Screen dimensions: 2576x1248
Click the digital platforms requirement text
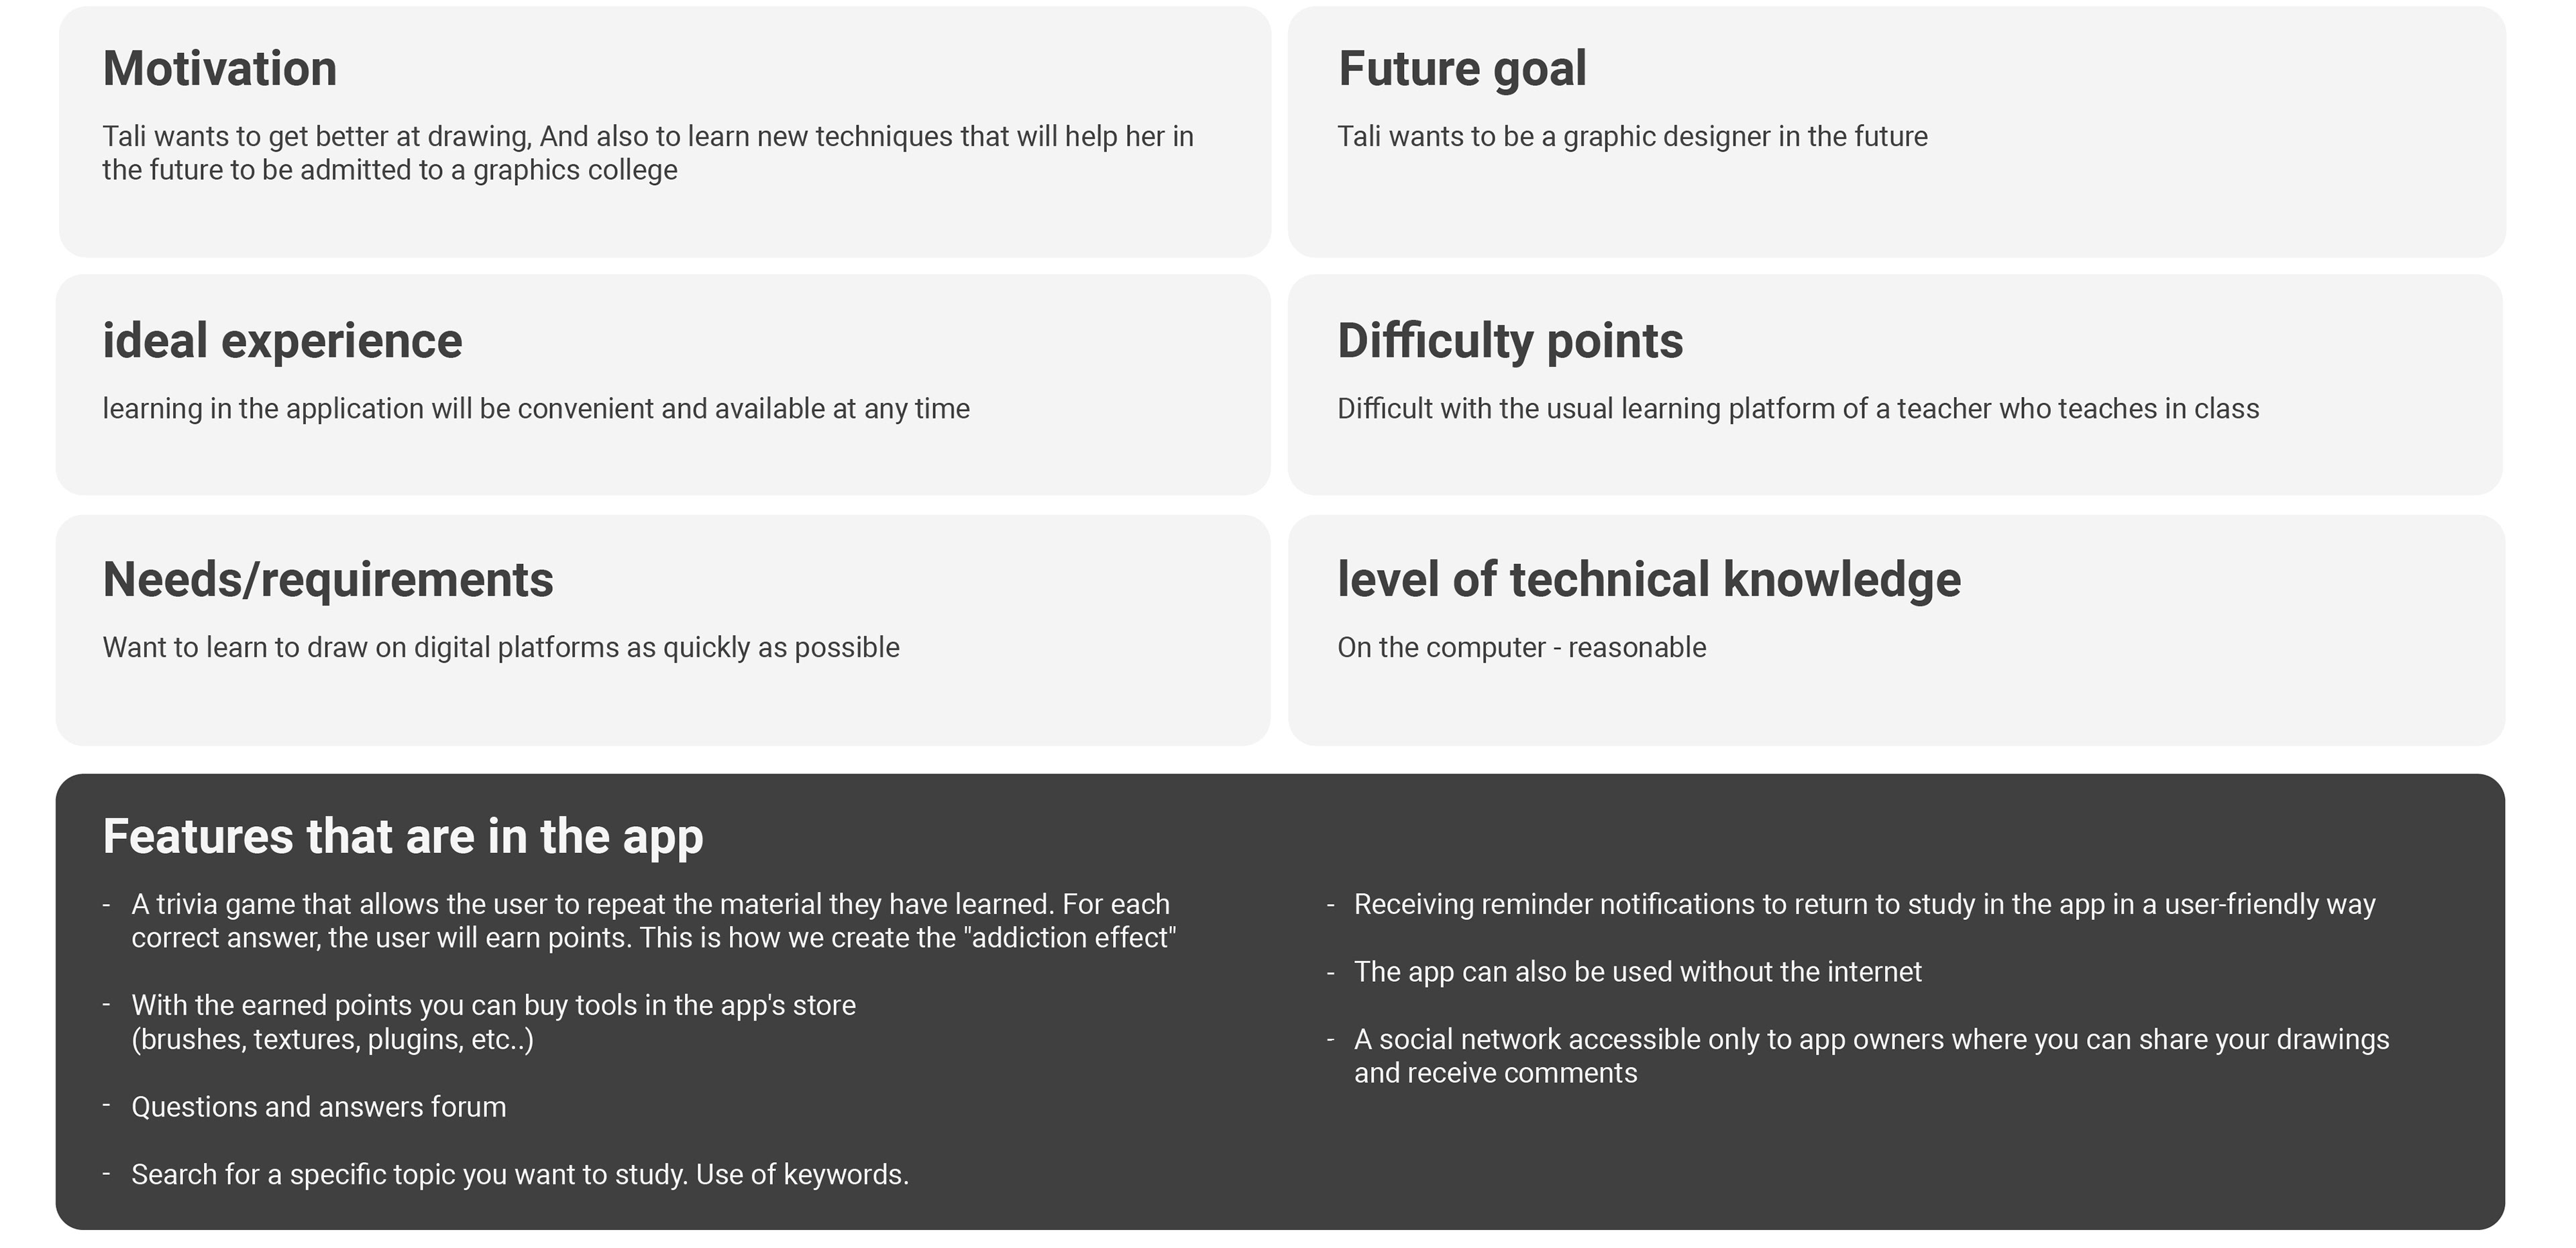point(501,648)
